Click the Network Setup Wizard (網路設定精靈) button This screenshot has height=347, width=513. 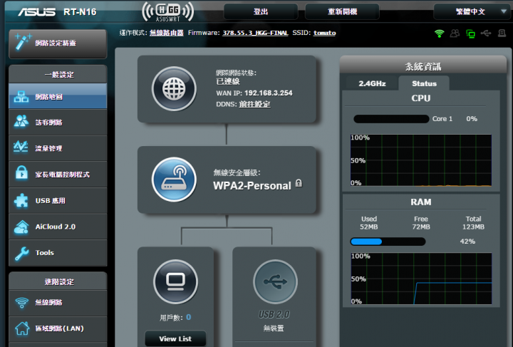(x=58, y=43)
